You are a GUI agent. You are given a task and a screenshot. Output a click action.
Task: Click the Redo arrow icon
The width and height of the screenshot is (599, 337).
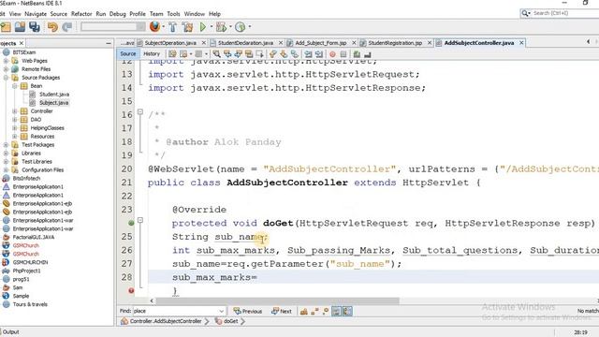point(67,27)
